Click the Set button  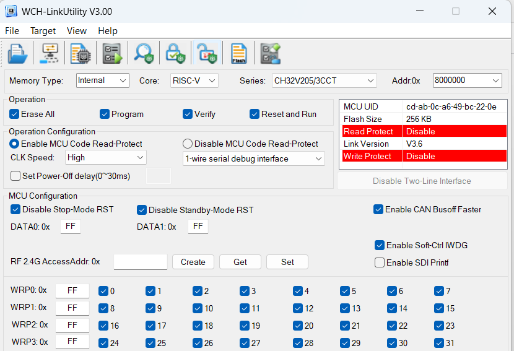[x=287, y=262]
